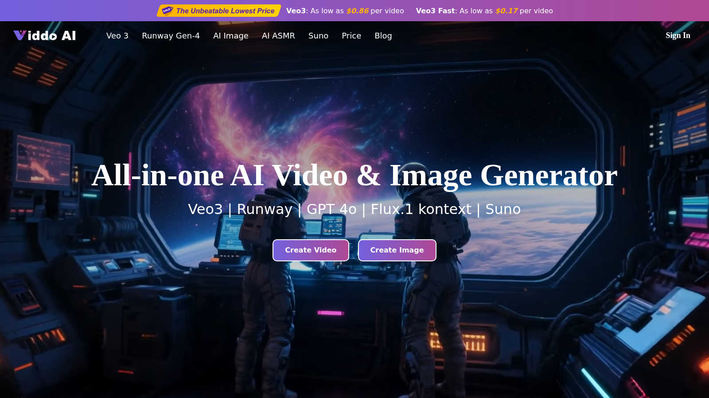Select Suno in the navigation bar

click(318, 36)
